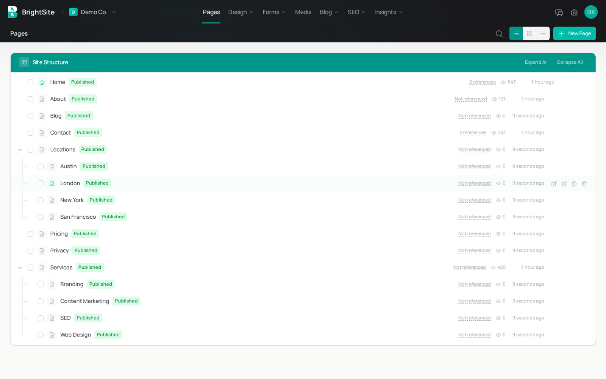Switch to grid view
The width and height of the screenshot is (606, 379).
click(529, 33)
